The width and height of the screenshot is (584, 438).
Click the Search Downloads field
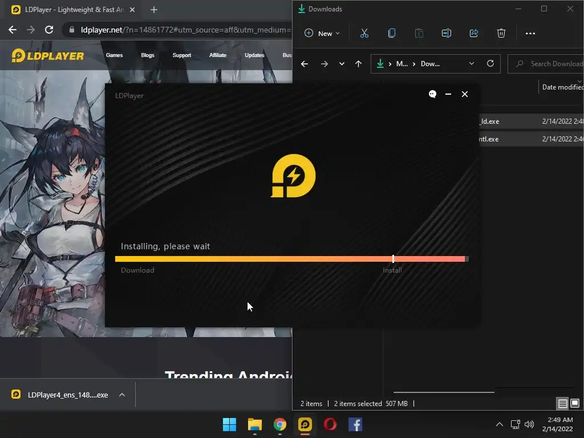point(546,64)
